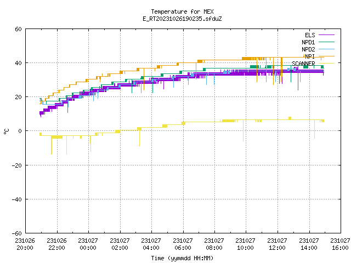
Task: Click the x-axis label 231027 16:00
Action: click(x=341, y=244)
